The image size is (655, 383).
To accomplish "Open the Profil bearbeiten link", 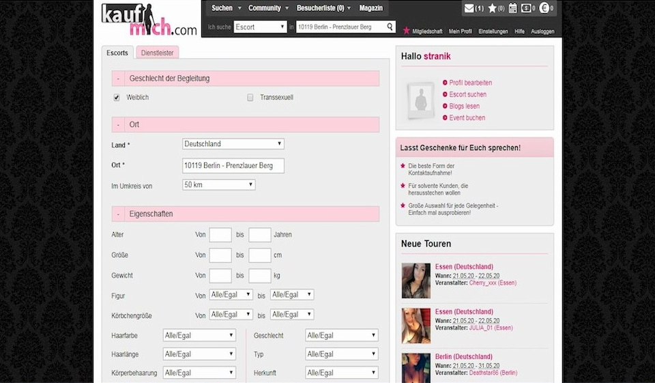I will [470, 83].
